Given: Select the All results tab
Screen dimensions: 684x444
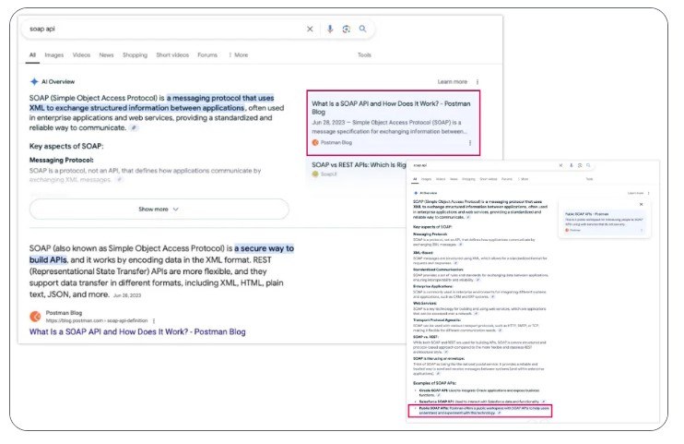Looking at the screenshot, I should pyautogui.click(x=32, y=55).
